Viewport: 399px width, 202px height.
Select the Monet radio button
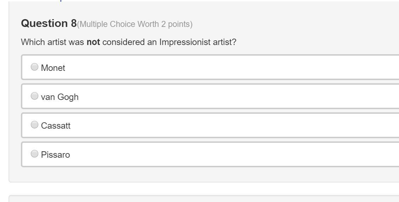click(x=34, y=67)
